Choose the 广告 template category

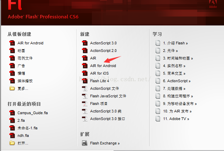coord(21,66)
